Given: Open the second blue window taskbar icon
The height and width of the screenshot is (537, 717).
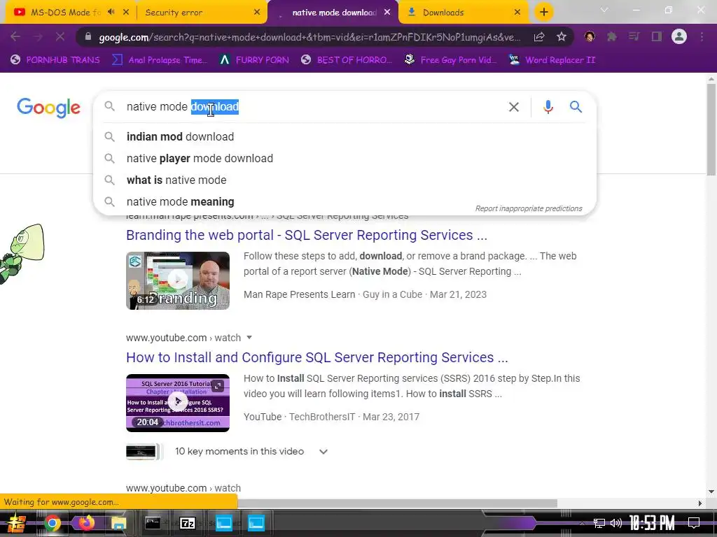Looking at the screenshot, I should point(256,523).
